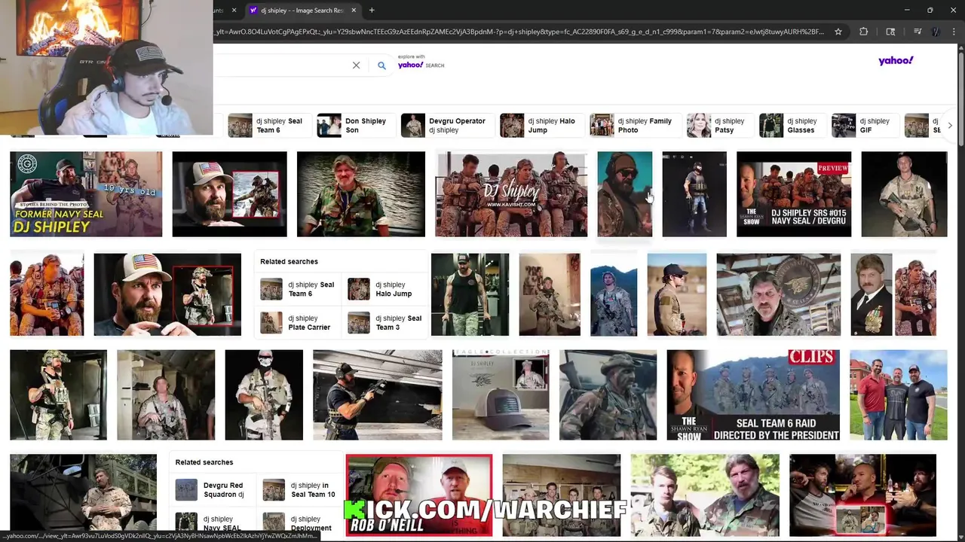This screenshot has height=542, width=965.
Task: Open the browser profile avatar
Action: (936, 32)
